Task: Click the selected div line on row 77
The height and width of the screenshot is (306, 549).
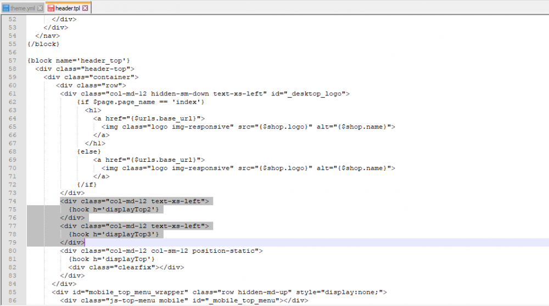Action: point(135,226)
